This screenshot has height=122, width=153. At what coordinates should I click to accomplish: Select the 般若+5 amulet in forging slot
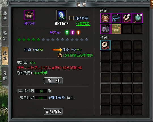[29, 15]
